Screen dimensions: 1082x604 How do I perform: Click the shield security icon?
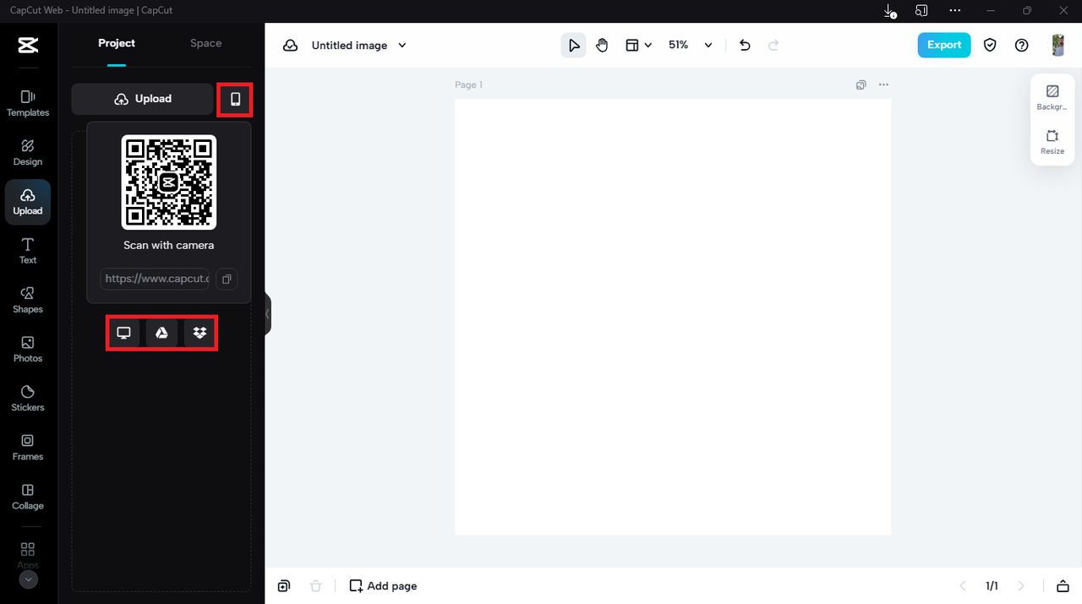[990, 46]
